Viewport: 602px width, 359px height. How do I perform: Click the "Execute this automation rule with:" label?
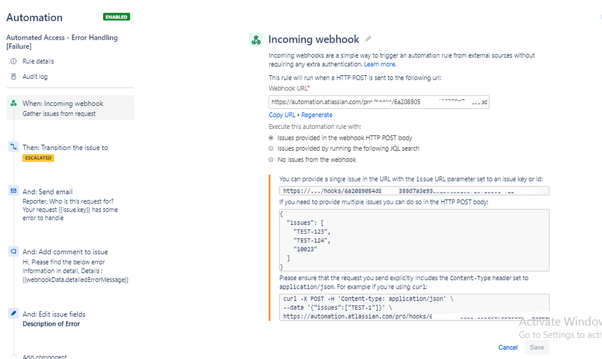click(315, 126)
